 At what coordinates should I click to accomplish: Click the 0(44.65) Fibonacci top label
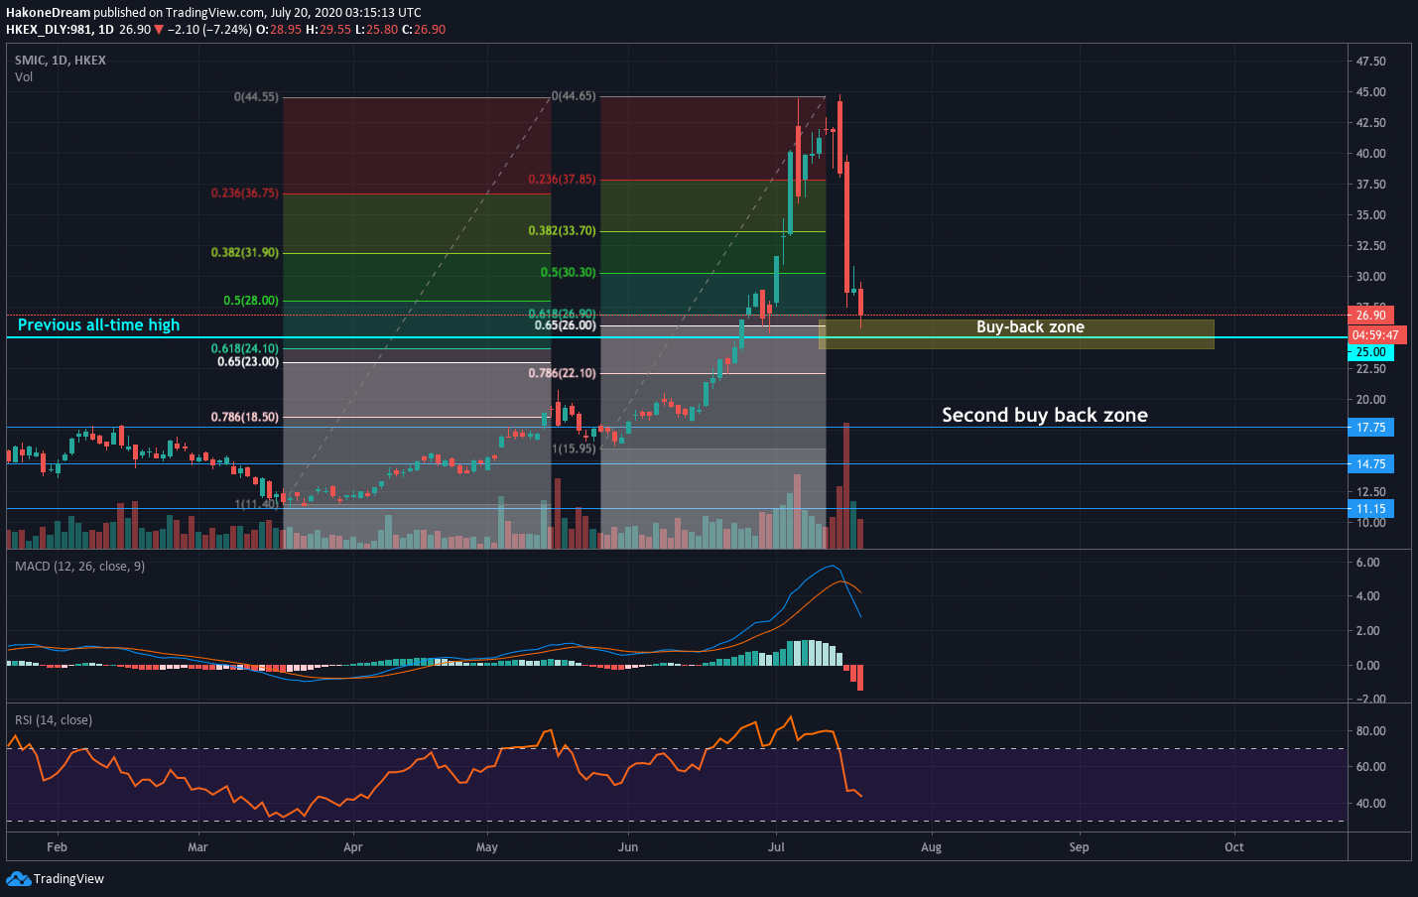click(574, 96)
